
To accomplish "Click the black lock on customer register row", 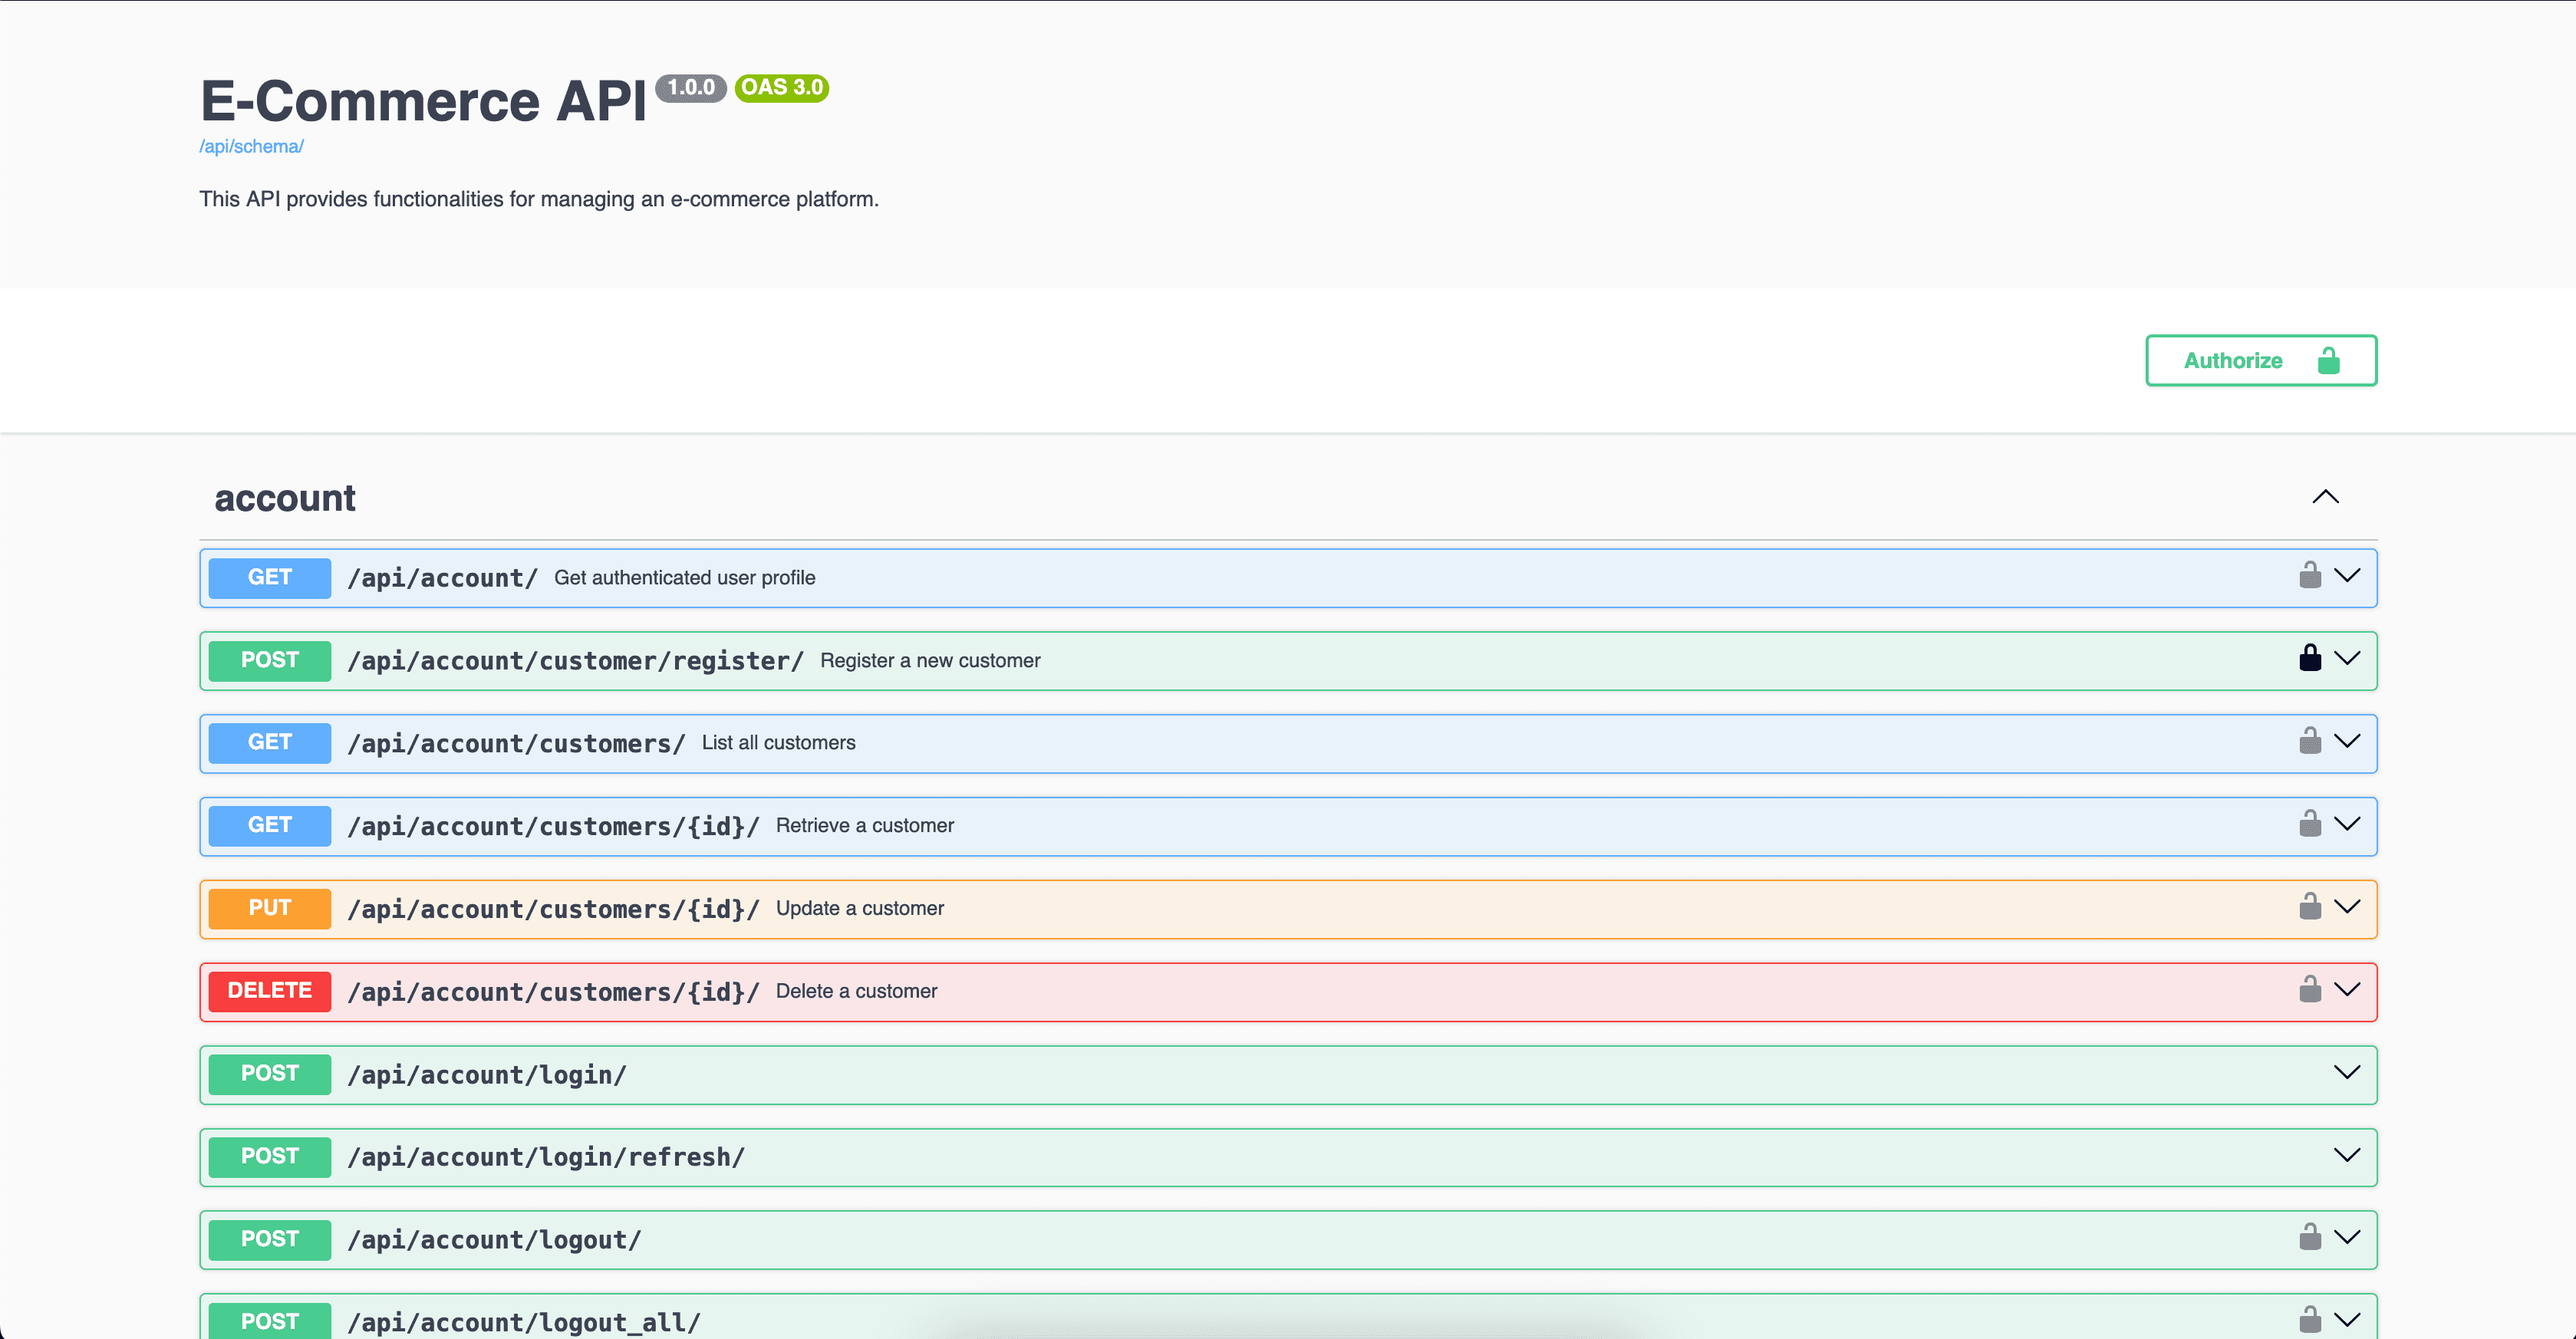I will click(x=2309, y=658).
